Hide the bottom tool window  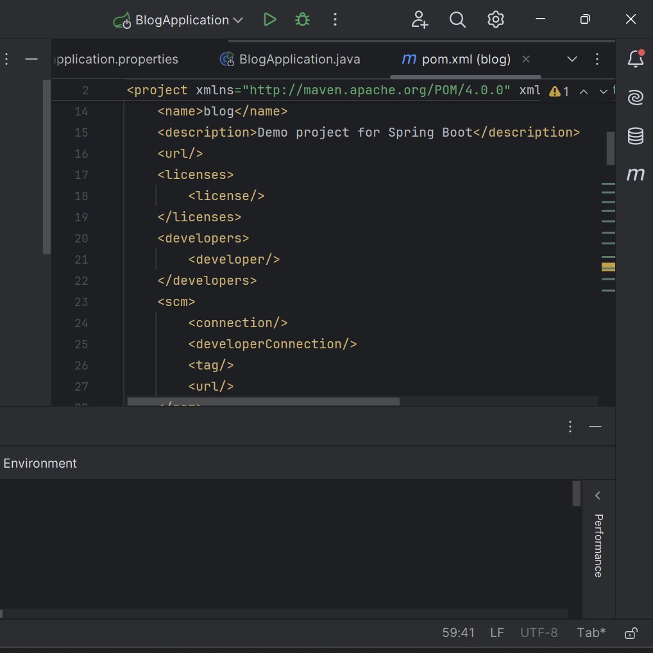click(595, 427)
